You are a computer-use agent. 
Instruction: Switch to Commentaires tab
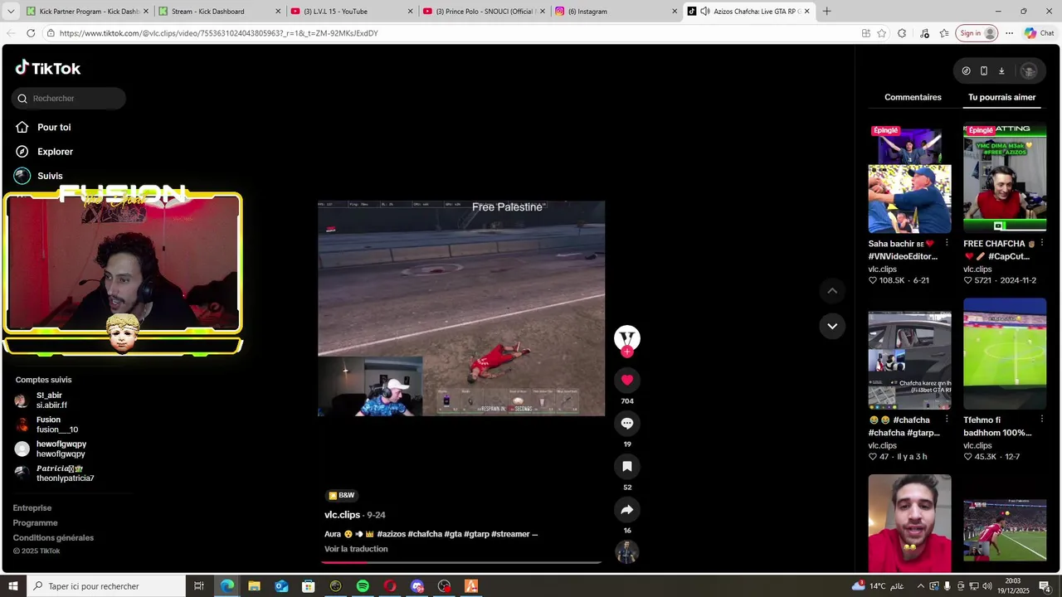[913, 97]
